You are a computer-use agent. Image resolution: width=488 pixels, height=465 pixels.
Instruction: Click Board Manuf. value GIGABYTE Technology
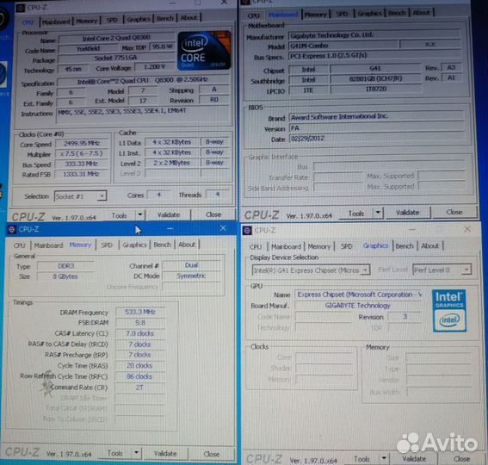click(358, 306)
